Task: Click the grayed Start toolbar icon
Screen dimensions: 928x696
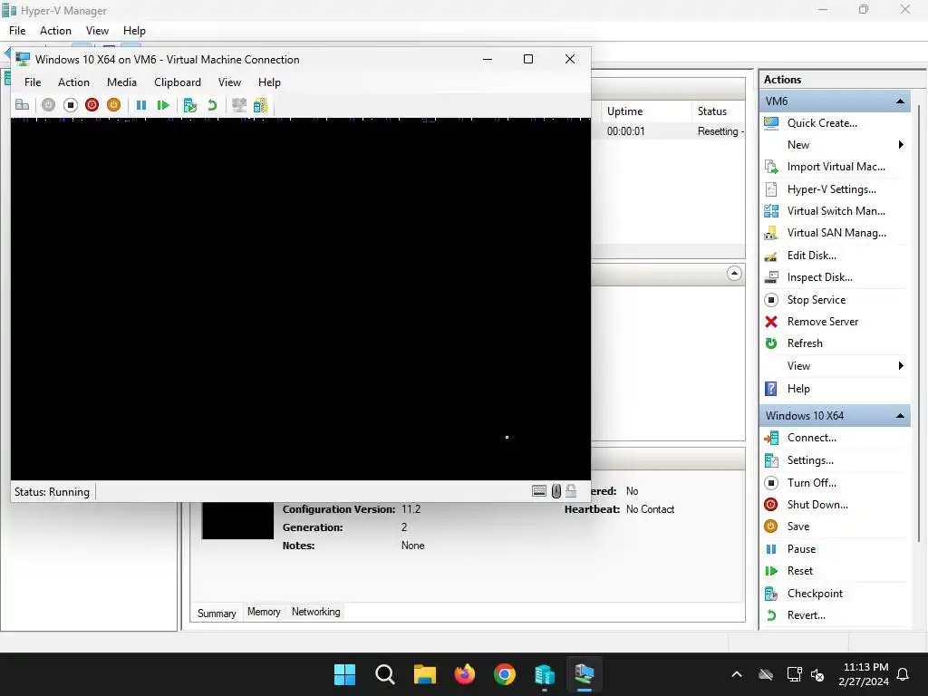Action: [49, 105]
